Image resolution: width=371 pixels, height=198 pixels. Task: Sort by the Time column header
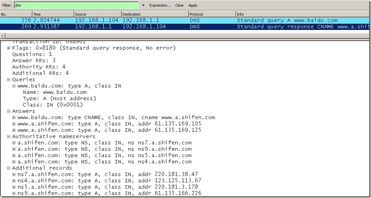pyautogui.click(x=53, y=14)
